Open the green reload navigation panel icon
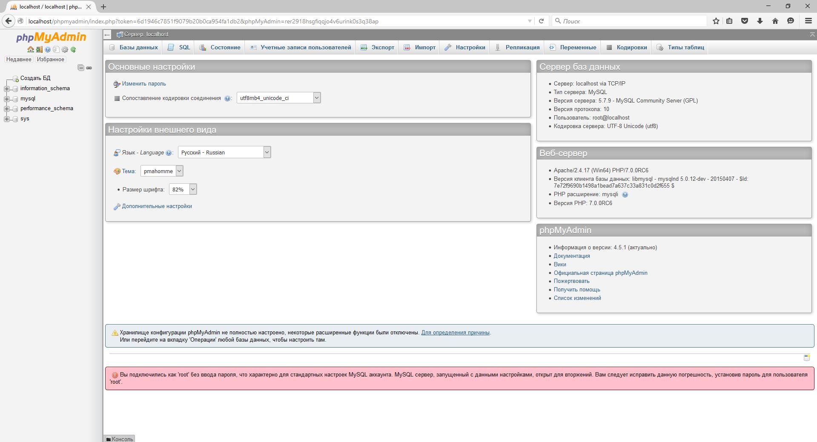Viewport: 817px width, 442px height. (73, 49)
